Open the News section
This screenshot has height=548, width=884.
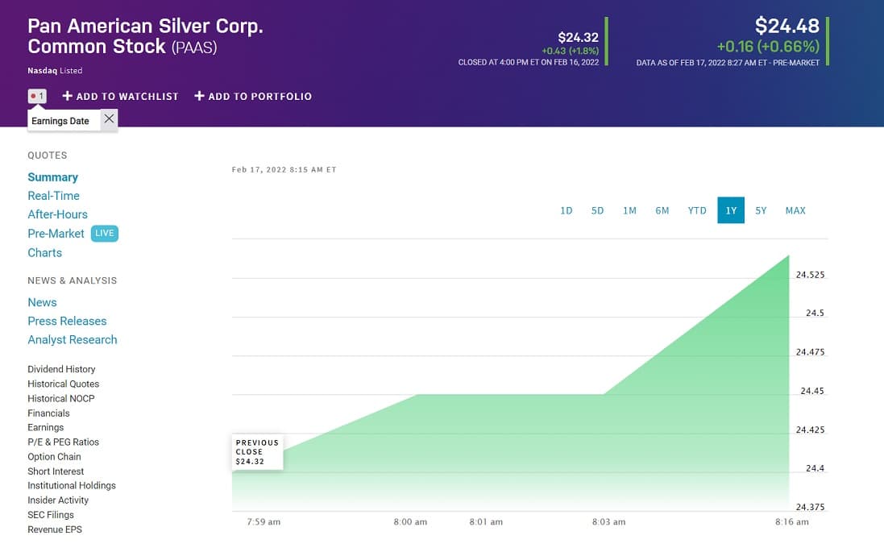click(42, 302)
